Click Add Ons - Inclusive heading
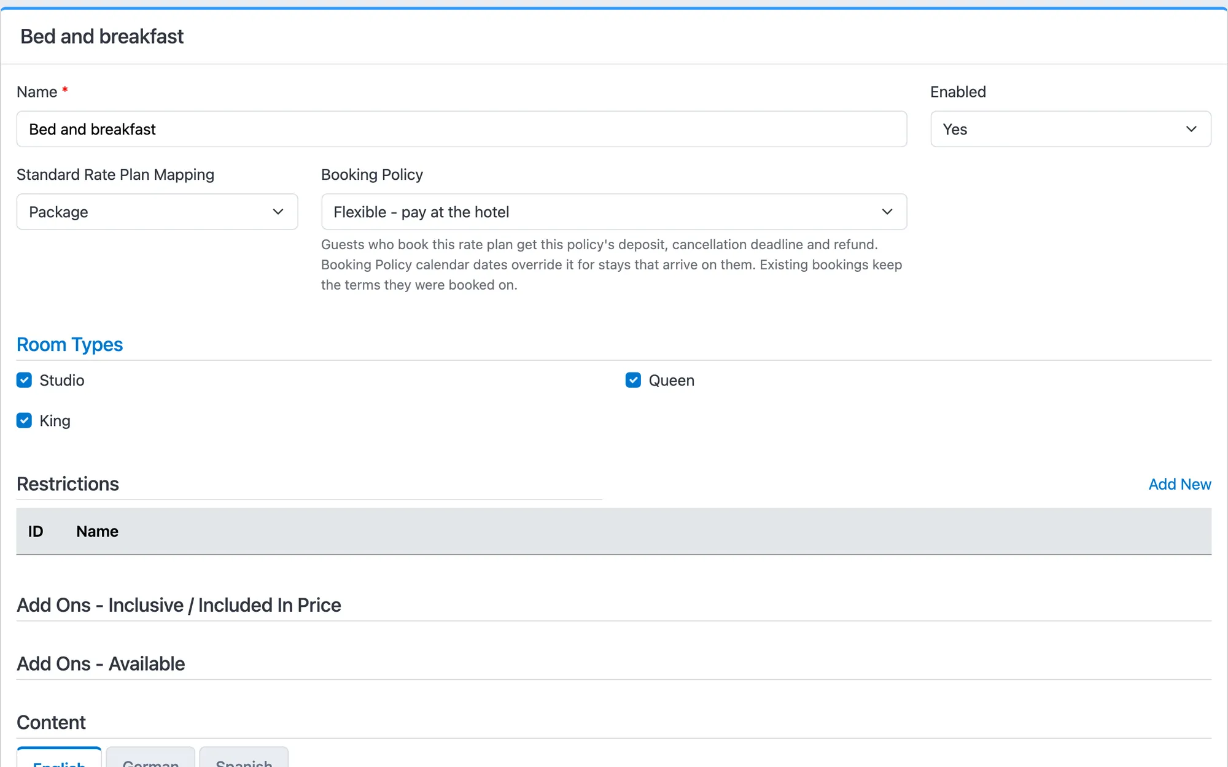The image size is (1228, 767). point(179,605)
